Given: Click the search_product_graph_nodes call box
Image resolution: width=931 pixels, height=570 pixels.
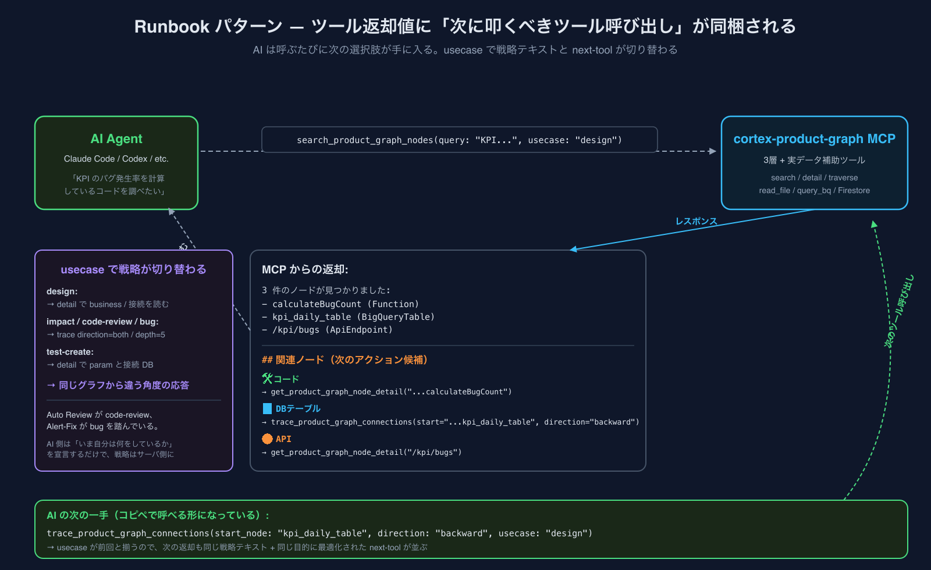Looking at the screenshot, I should pyautogui.click(x=460, y=140).
